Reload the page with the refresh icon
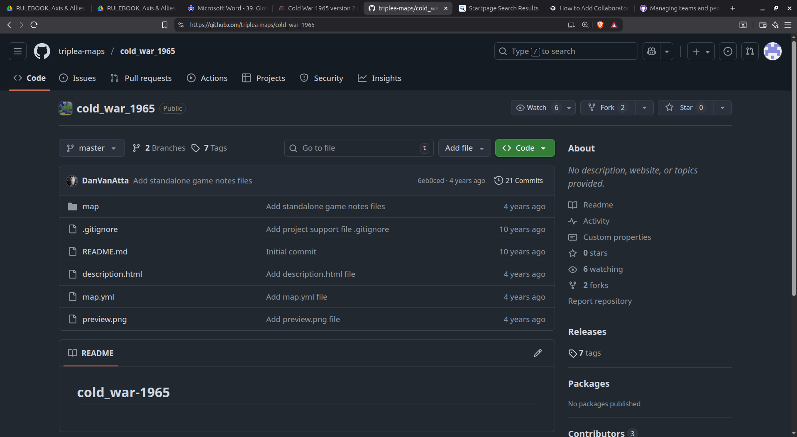Screen dimensions: 797x437 (x=34, y=25)
